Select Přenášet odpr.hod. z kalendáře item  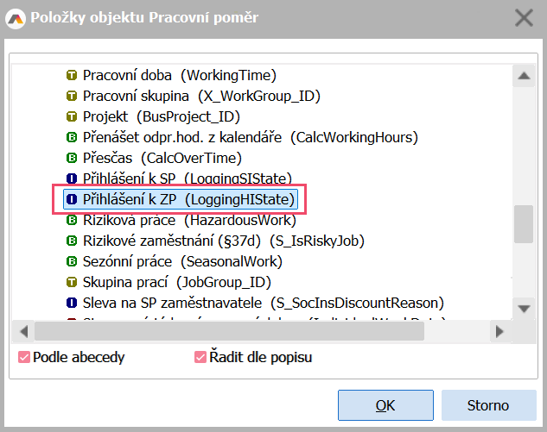pyautogui.click(x=250, y=137)
